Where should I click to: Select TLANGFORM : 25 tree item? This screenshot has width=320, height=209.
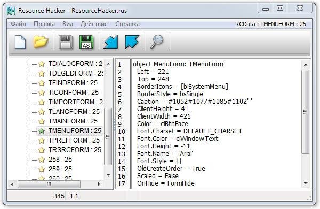[x=74, y=112]
